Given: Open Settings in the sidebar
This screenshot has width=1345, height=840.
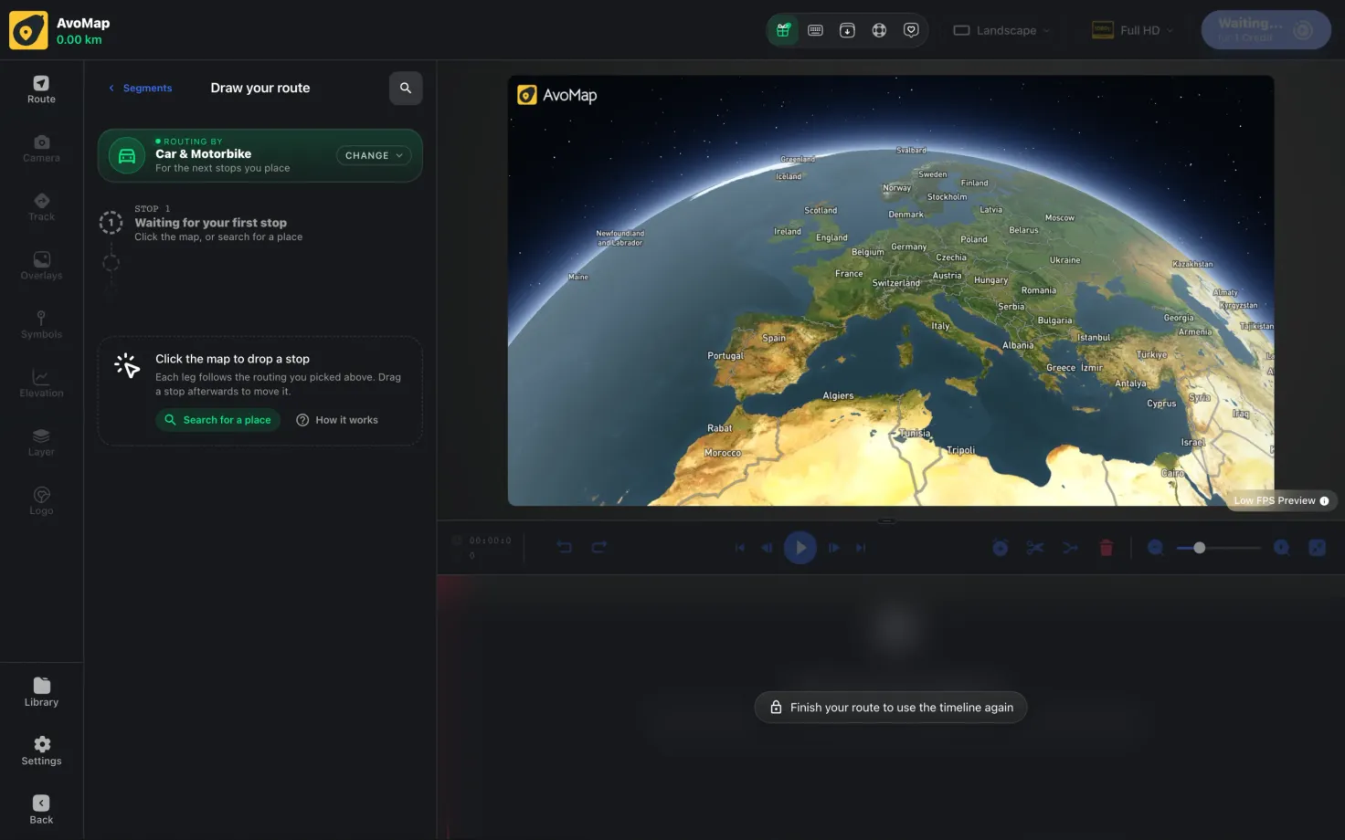Looking at the screenshot, I should [x=41, y=751].
